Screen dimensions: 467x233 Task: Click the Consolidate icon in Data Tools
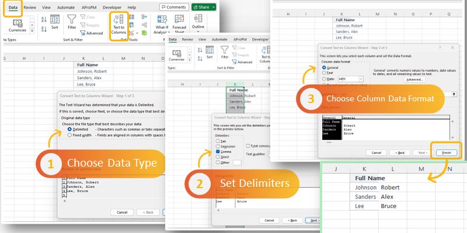point(144,17)
